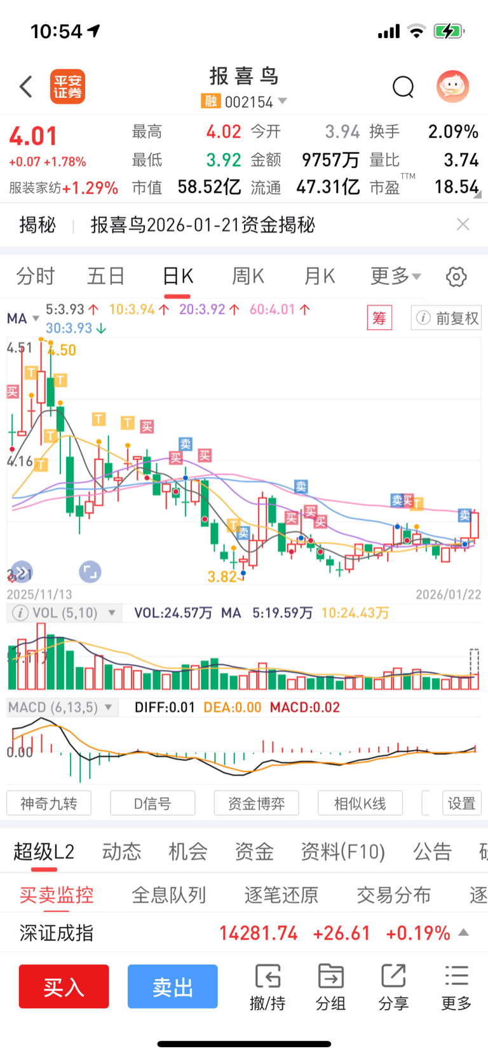Screen dimensions: 488x1058
Task: Select the 逐笔还原 sub-tab
Action: pyautogui.click(x=281, y=895)
